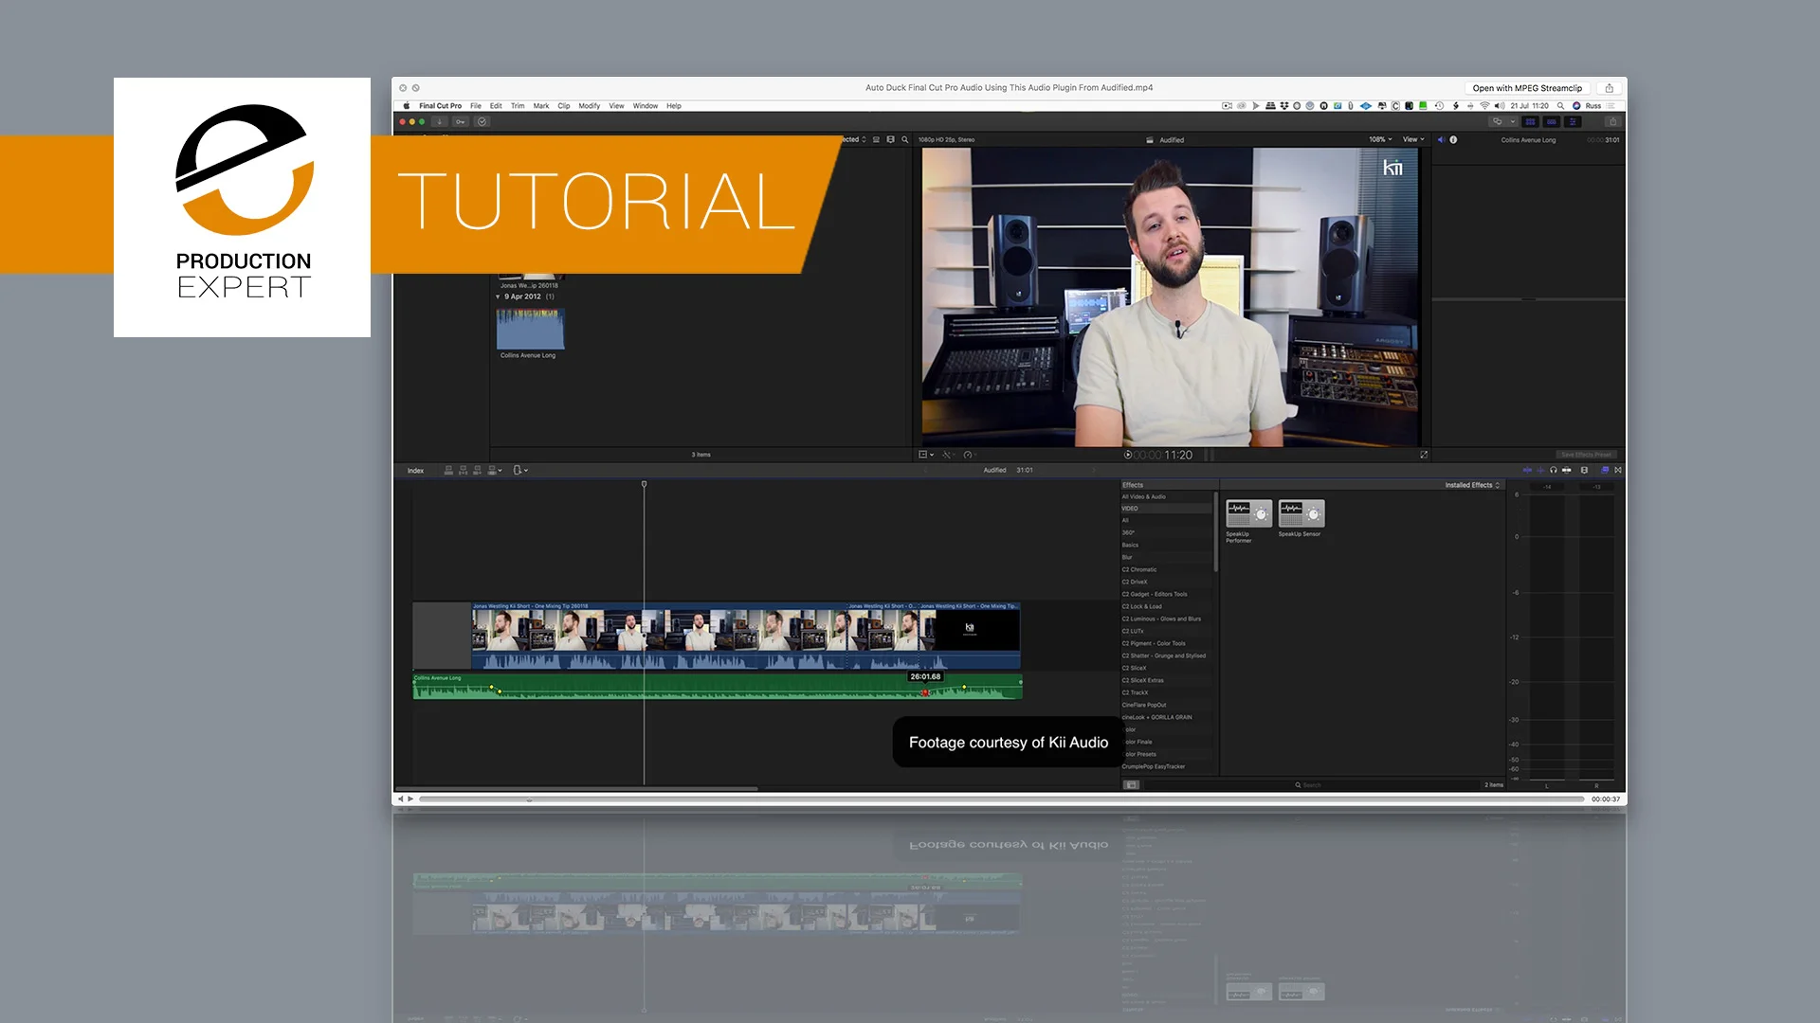
Task: Click the Final Cut Pro Share button
Action: pyautogui.click(x=1612, y=122)
